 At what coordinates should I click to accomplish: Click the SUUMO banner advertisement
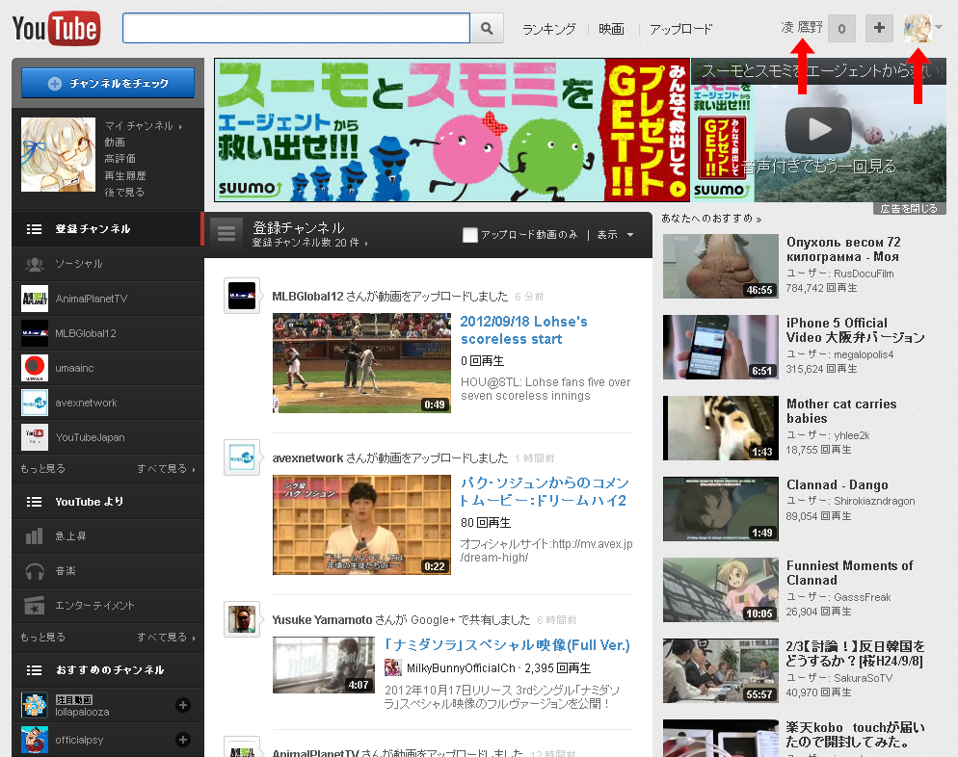pyautogui.click(x=452, y=130)
